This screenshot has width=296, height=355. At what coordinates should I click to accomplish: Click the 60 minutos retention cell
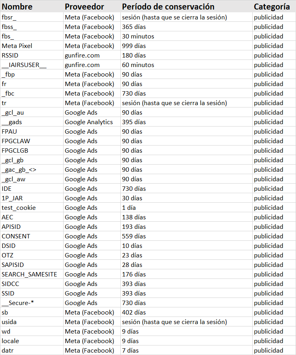point(138,65)
